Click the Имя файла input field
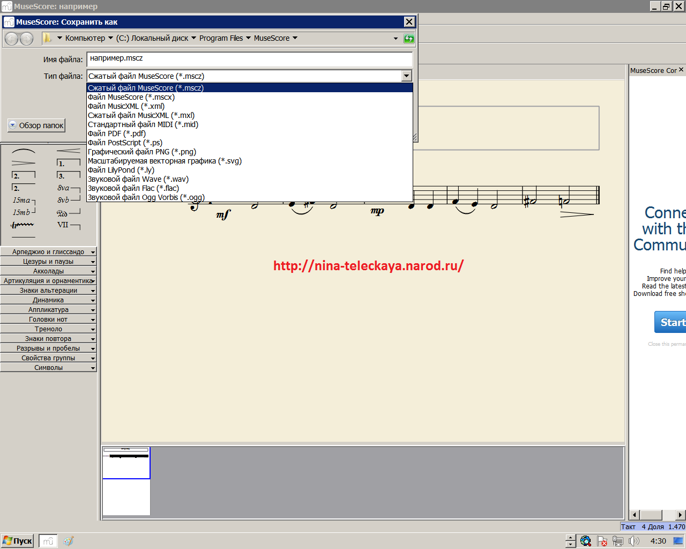Image resolution: width=686 pixels, height=549 pixels. pyautogui.click(x=250, y=58)
